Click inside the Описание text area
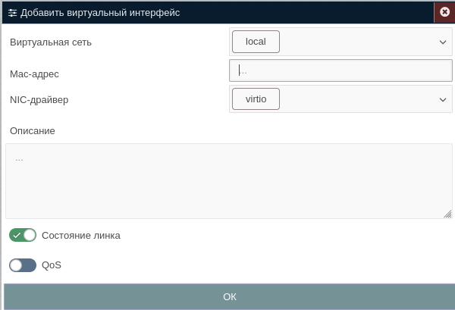The height and width of the screenshot is (310, 455). (x=229, y=181)
